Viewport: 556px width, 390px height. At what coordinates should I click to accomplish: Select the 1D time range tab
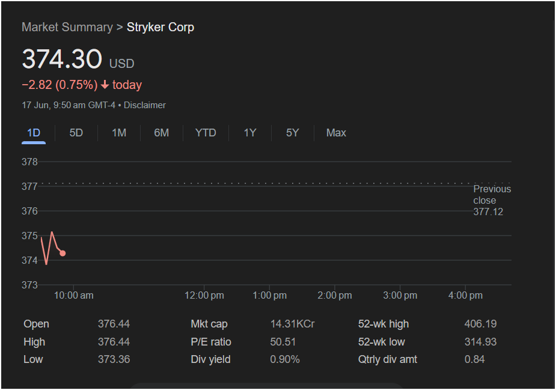(34, 133)
